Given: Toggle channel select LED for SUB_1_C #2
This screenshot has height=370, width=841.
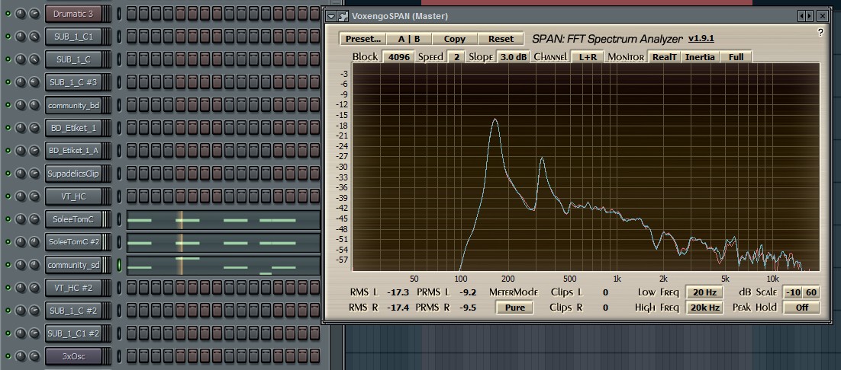Looking at the screenshot, I should (119, 310).
